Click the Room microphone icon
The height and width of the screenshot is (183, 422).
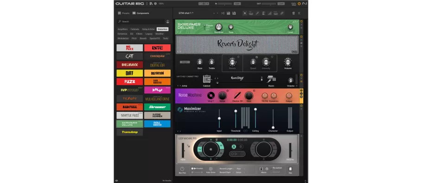click(271, 79)
